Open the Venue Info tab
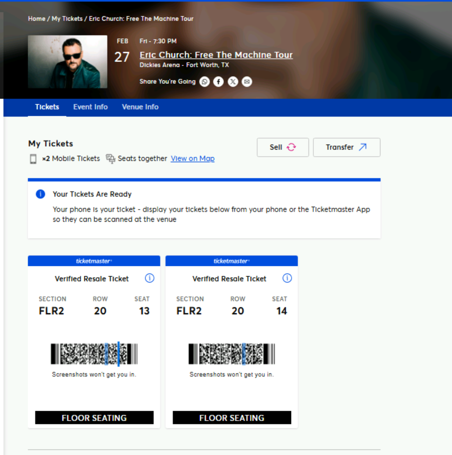 pyautogui.click(x=140, y=107)
